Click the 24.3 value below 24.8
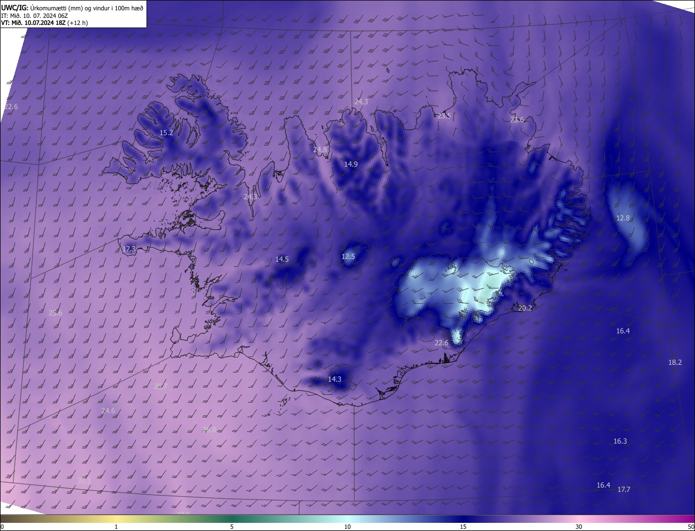 [250, 197]
